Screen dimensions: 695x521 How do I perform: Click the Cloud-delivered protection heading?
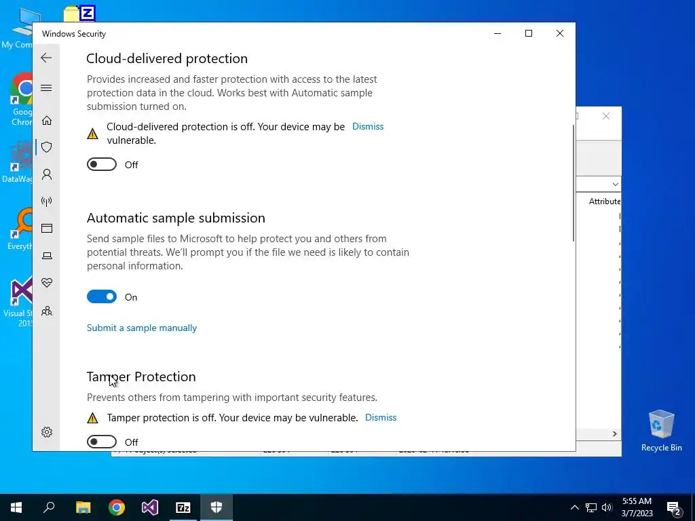coord(167,58)
